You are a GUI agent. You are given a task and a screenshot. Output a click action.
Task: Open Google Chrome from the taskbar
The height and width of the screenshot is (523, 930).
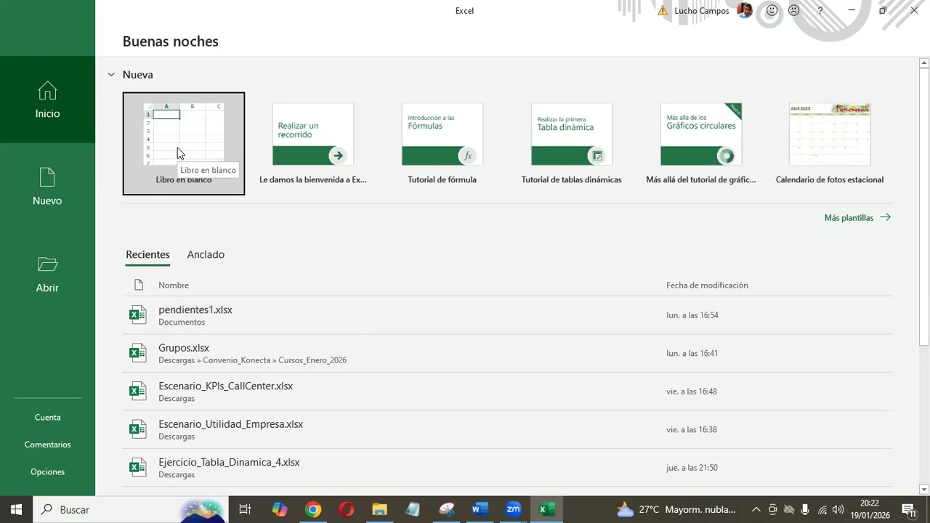click(313, 509)
